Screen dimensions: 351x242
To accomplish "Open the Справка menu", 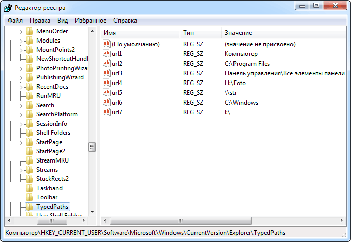I will pos(125,21).
